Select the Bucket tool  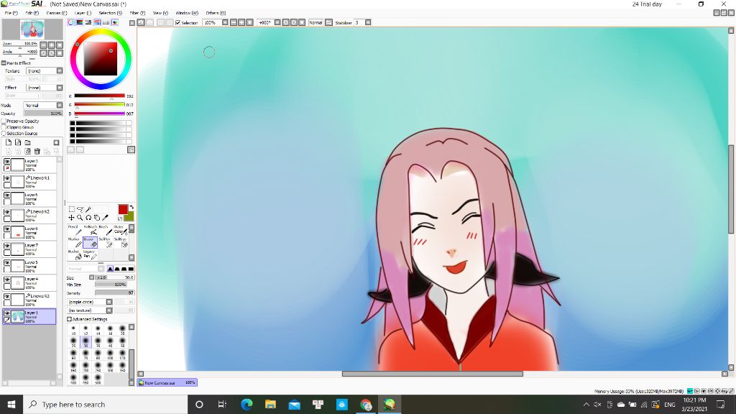(75, 254)
